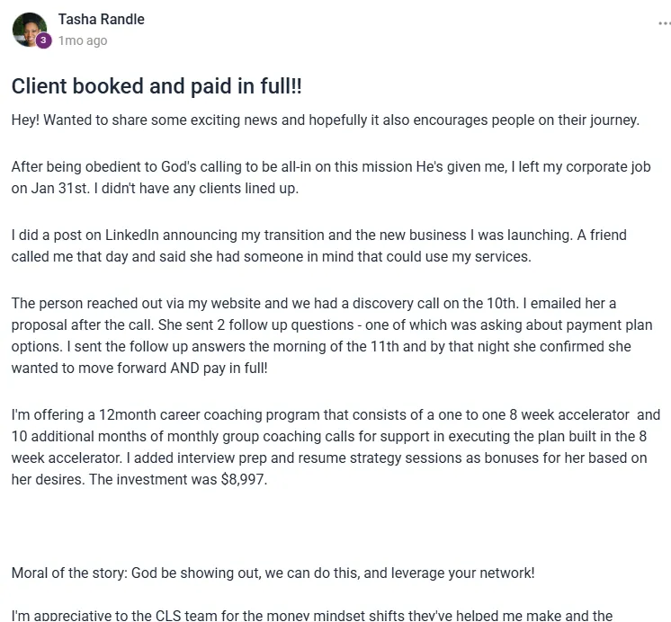The width and height of the screenshot is (671, 622).
Task: Click the 'payment plan options' text
Action: (x=332, y=336)
